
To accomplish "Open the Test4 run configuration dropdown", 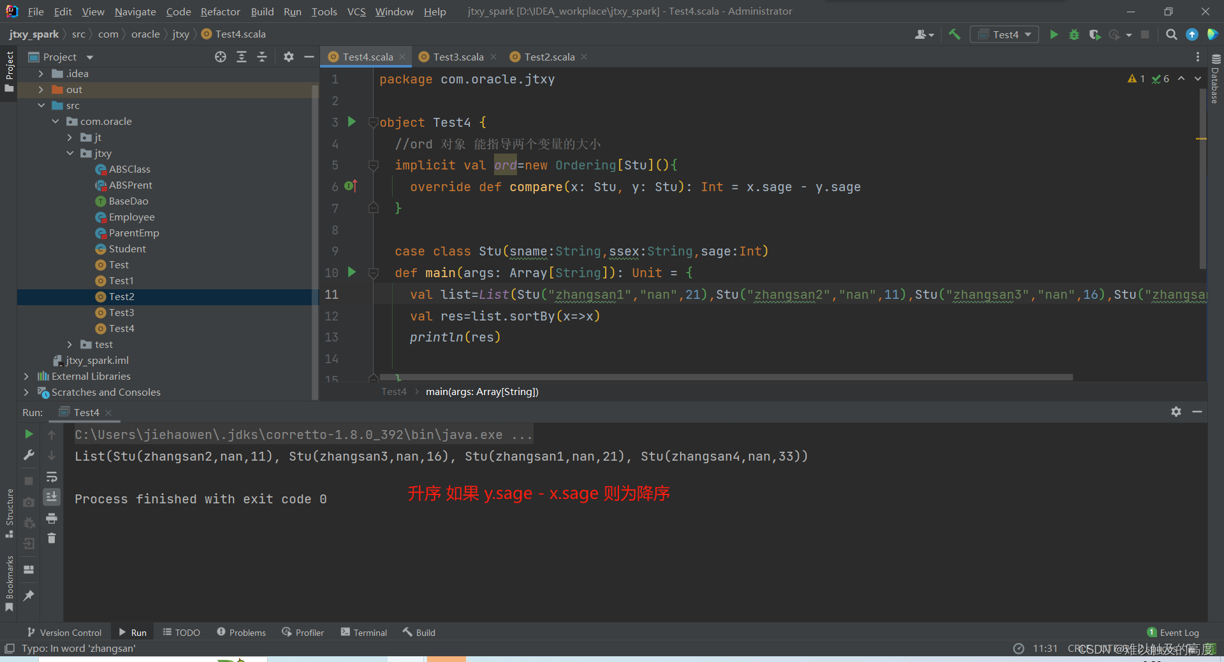I will (1004, 34).
